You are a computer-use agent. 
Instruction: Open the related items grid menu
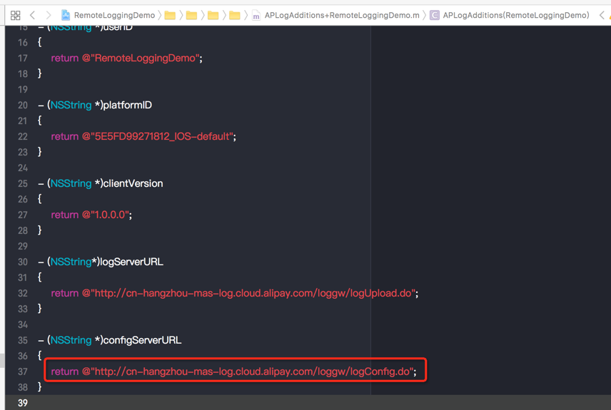(15, 15)
